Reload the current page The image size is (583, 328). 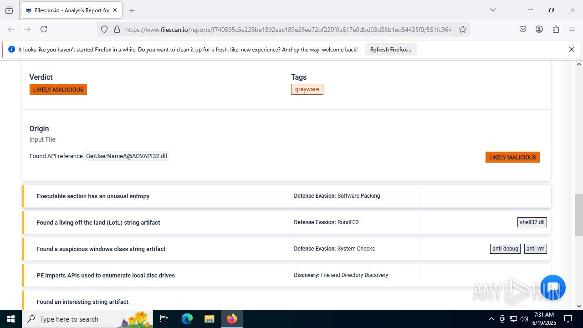[x=44, y=29]
